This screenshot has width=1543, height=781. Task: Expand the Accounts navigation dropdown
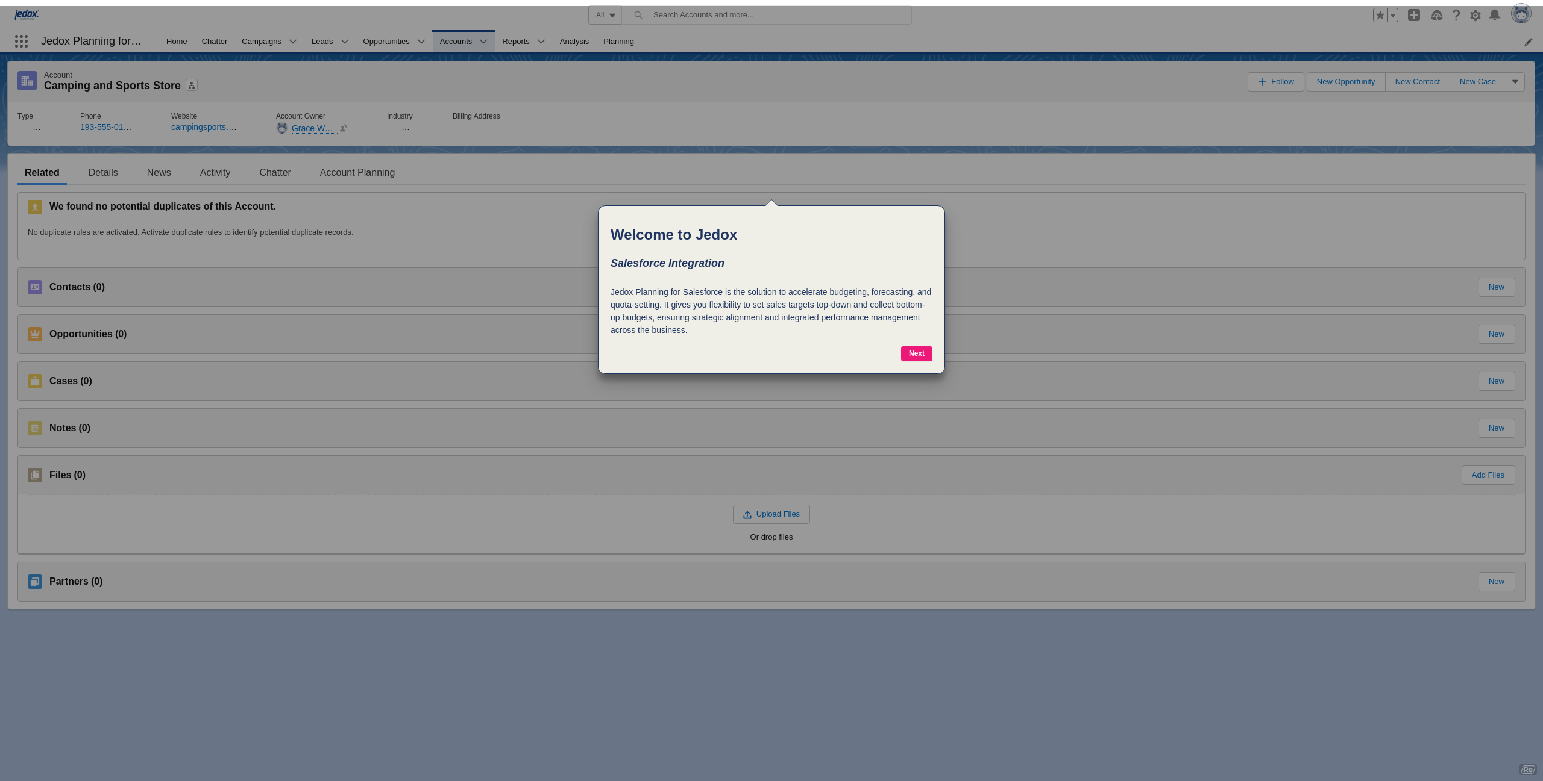click(483, 41)
